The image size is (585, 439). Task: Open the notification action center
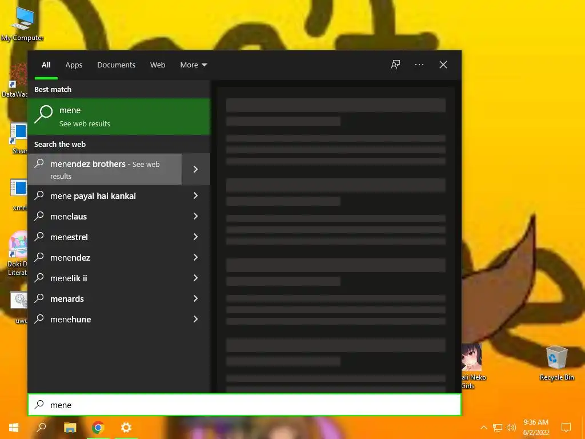click(566, 427)
